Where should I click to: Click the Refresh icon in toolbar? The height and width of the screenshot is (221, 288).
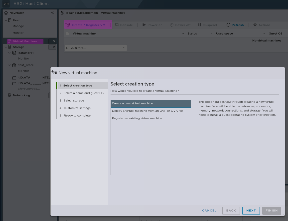coord(228,25)
